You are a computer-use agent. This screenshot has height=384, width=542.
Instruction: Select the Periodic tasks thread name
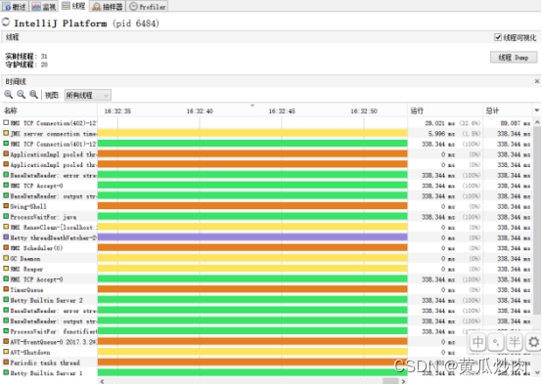[45, 363]
